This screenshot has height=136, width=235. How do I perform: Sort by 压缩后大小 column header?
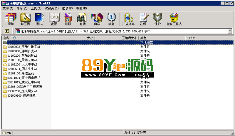point(117,38)
